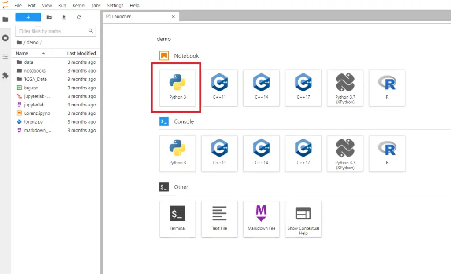This screenshot has height=274, width=451.
Task: Start an R notebook
Action: [x=387, y=88]
